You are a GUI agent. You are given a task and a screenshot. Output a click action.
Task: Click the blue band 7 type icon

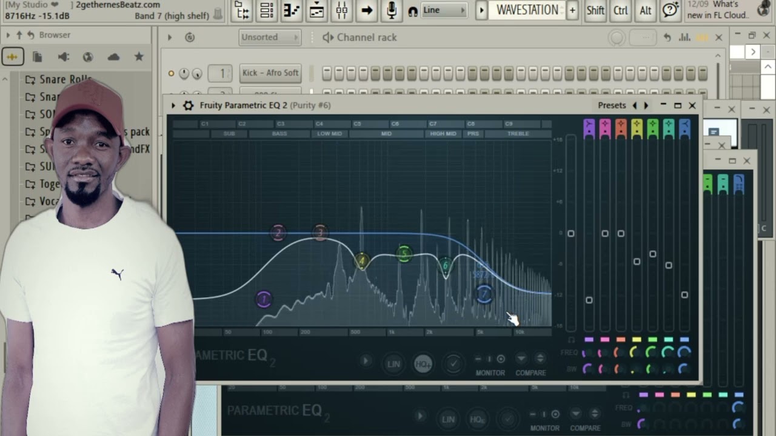pos(684,128)
